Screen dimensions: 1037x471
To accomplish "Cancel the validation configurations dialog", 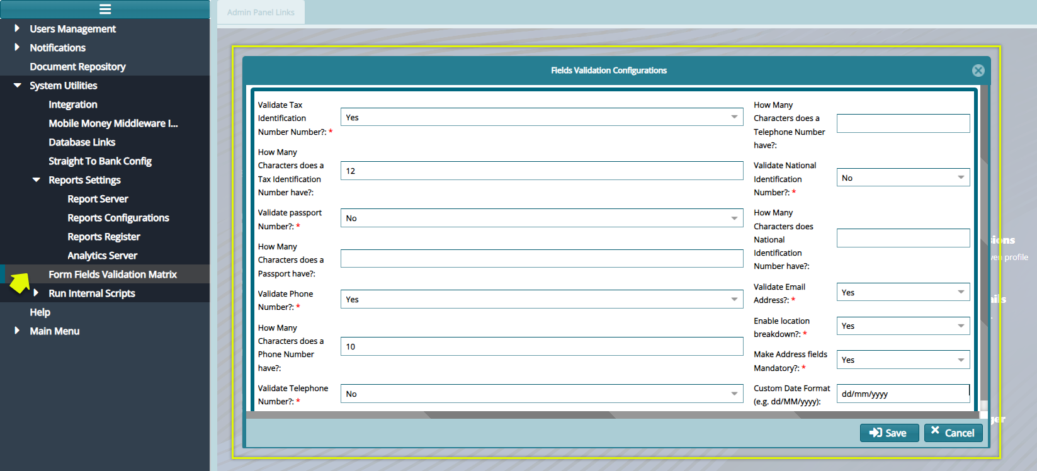I will pos(953,433).
